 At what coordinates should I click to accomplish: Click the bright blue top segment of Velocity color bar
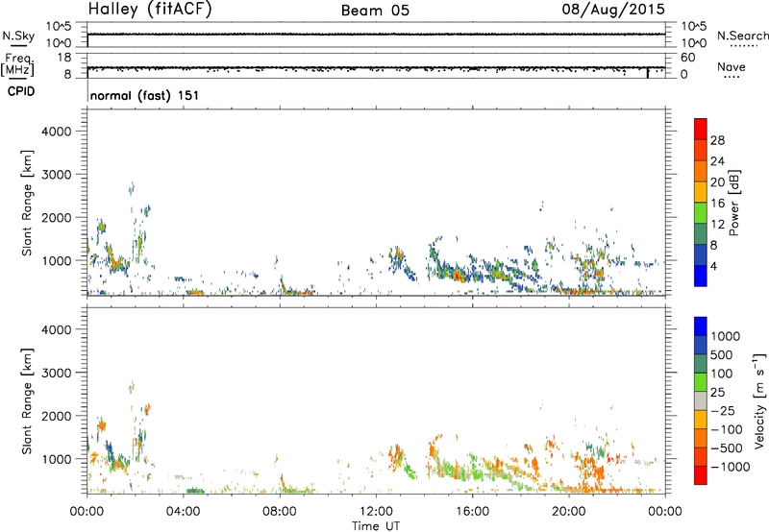pyautogui.click(x=701, y=326)
